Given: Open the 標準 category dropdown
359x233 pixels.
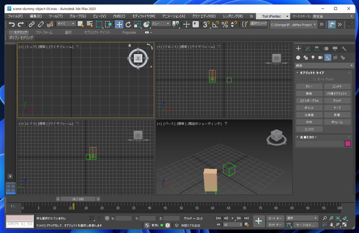Looking at the screenshot, I should pyautogui.click(x=324, y=65).
